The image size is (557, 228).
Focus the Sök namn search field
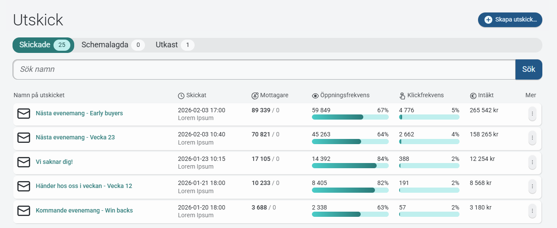264,69
